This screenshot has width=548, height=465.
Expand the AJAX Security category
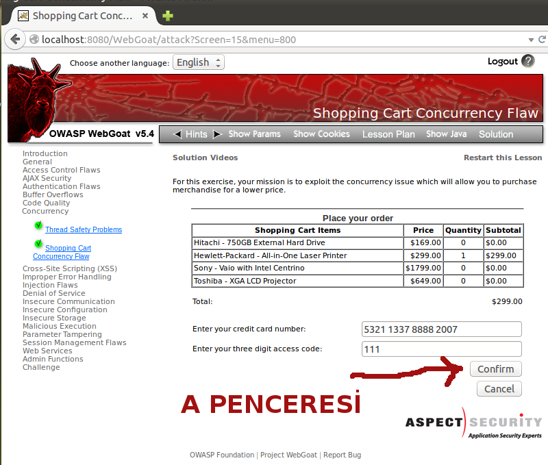pos(47,178)
